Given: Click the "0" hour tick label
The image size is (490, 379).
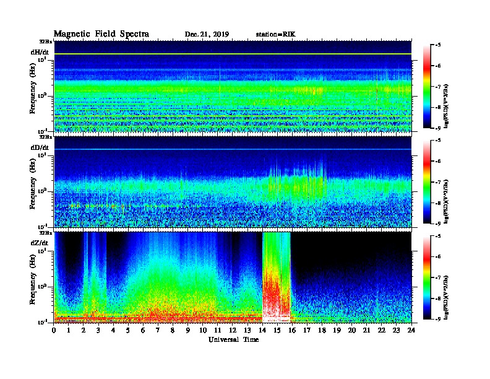Looking at the screenshot, I should tap(54, 330).
